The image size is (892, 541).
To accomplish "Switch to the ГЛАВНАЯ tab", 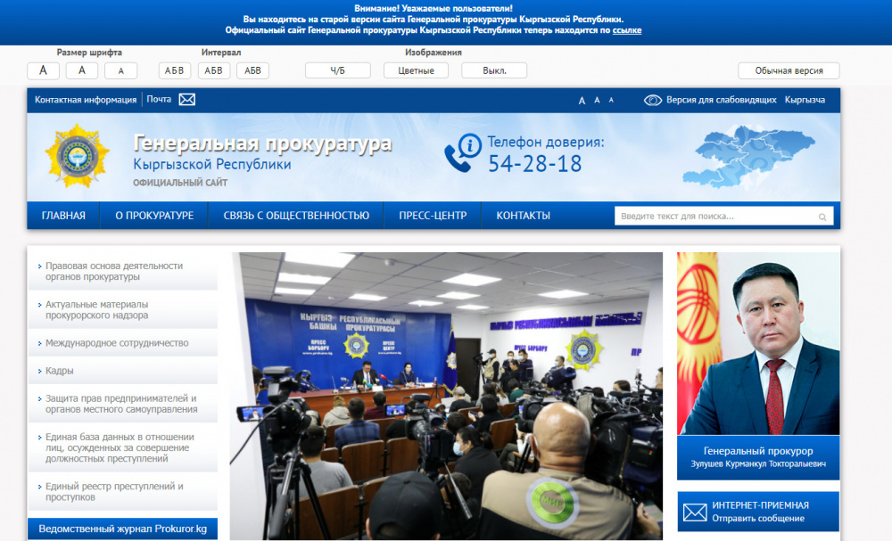I will click(x=63, y=215).
